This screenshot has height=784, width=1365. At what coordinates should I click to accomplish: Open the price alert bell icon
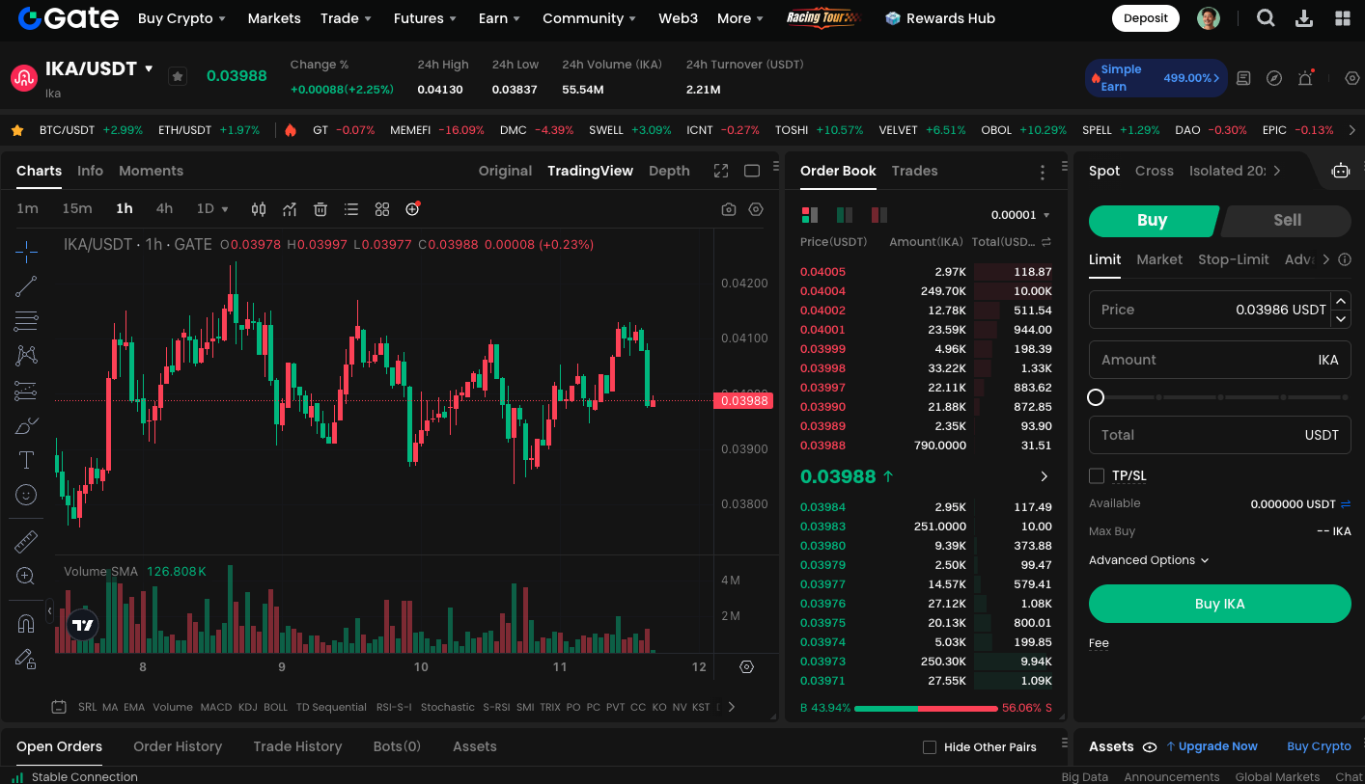(x=1305, y=78)
